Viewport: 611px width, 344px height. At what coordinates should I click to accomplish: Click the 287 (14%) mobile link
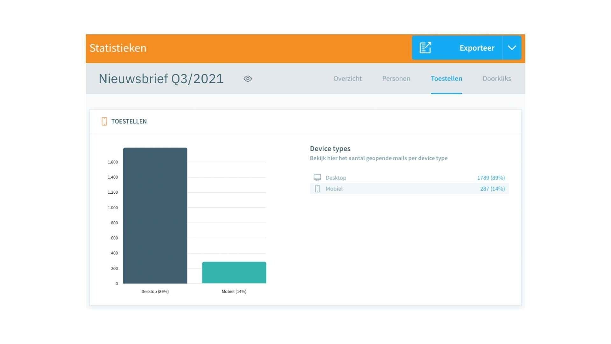tap(492, 189)
